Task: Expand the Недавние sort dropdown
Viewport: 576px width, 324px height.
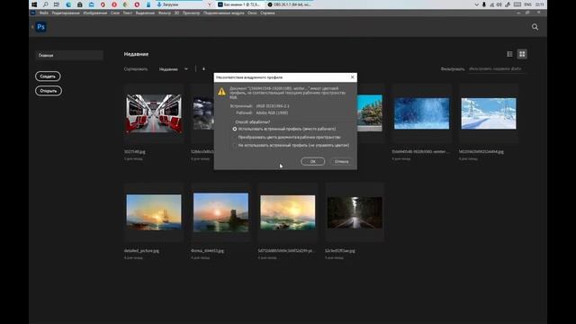Action: [174, 69]
